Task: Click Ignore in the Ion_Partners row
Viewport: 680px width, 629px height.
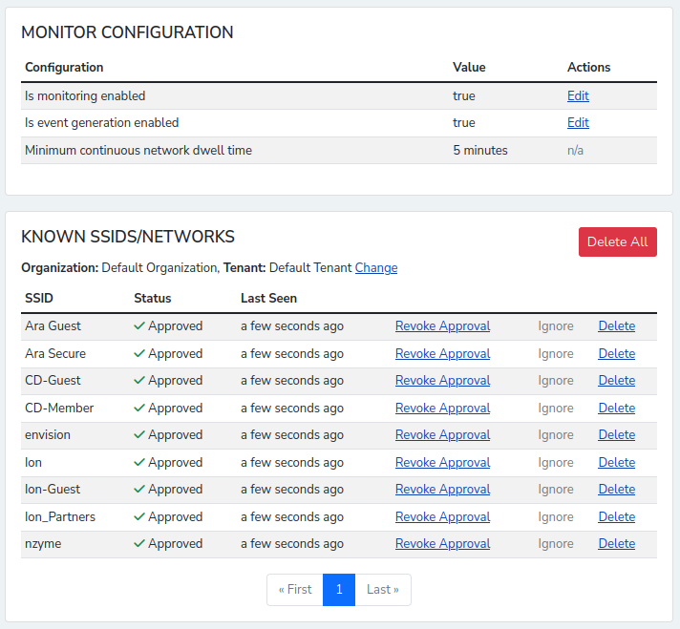Action: pyautogui.click(x=556, y=517)
